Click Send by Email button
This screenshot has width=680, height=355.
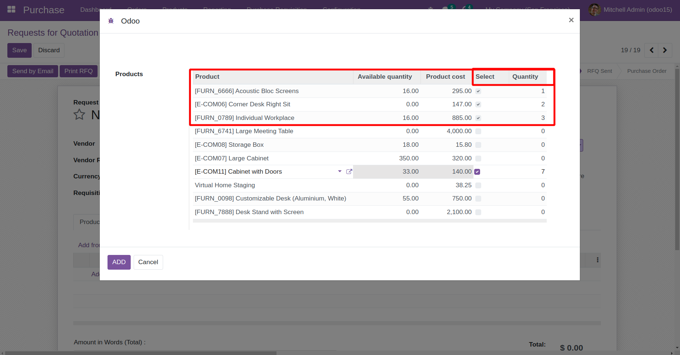[x=33, y=71]
